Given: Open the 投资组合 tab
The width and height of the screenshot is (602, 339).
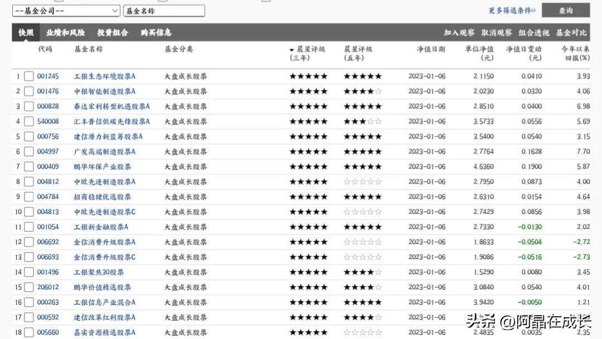Looking at the screenshot, I should (x=113, y=32).
